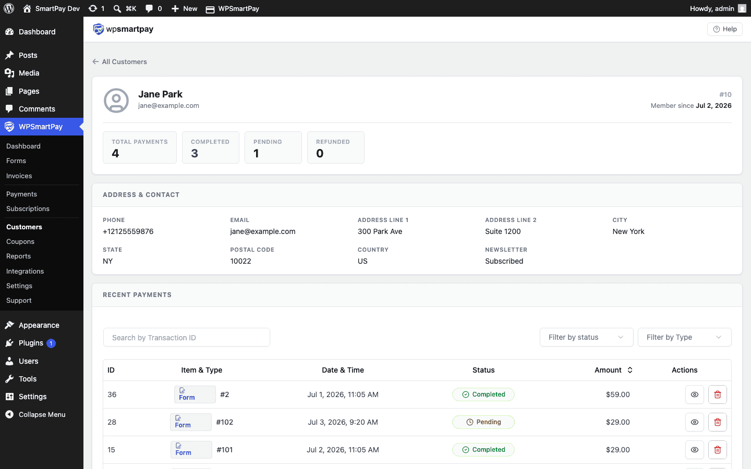This screenshot has width=751, height=469.
Task: View payment 36 details eye icon
Action: click(695, 394)
